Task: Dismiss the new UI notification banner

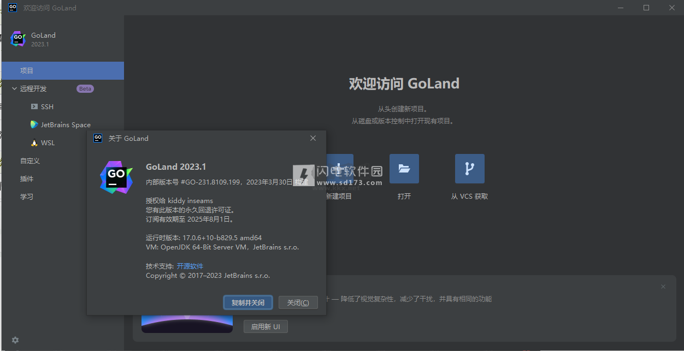Action: pos(663,286)
